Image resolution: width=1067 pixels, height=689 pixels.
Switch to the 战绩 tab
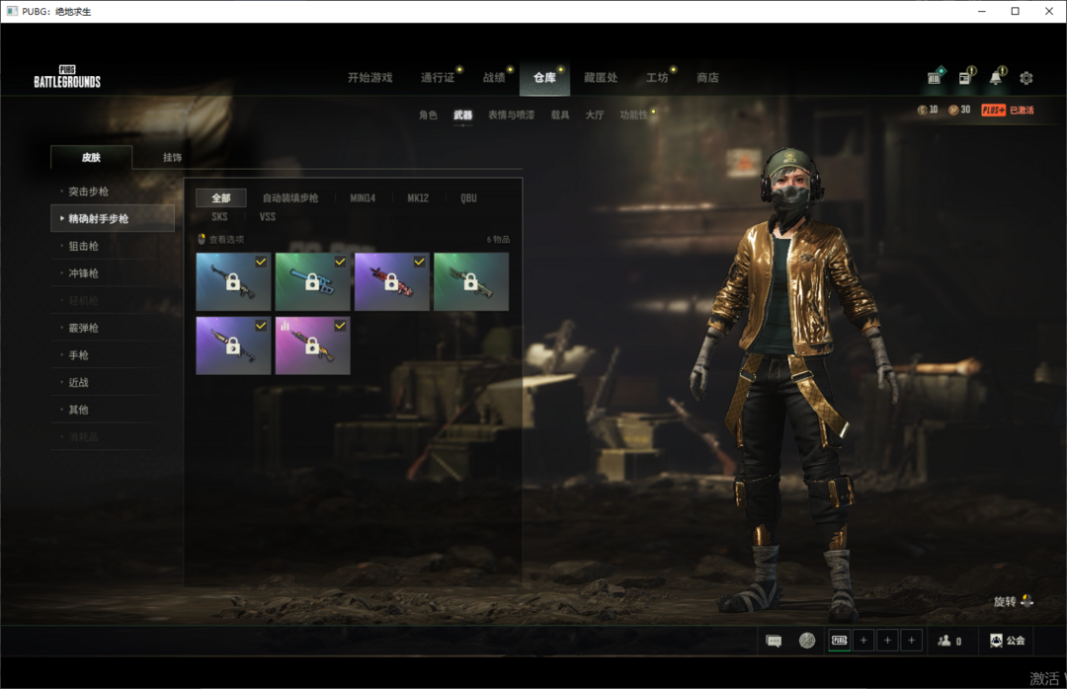pyautogui.click(x=494, y=78)
